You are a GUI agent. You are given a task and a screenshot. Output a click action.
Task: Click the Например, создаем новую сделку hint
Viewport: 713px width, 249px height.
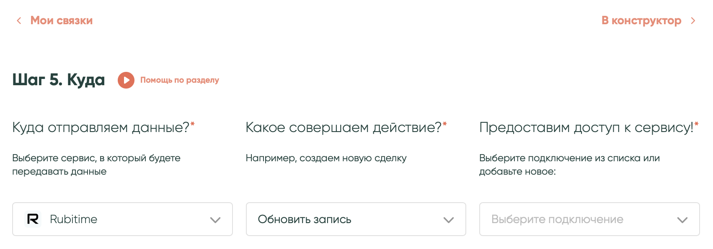pyautogui.click(x=326, y=158)
